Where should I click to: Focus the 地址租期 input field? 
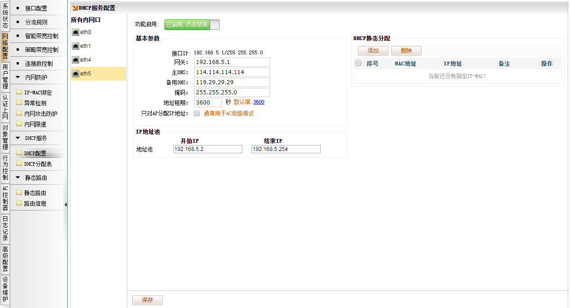[208, 103]
